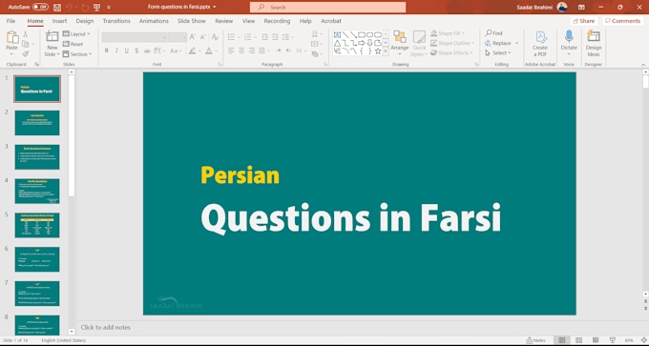The width and height of the screenshot is (649, 346).
Task: Expand the shapes gallery
Action: pos(386,51)
